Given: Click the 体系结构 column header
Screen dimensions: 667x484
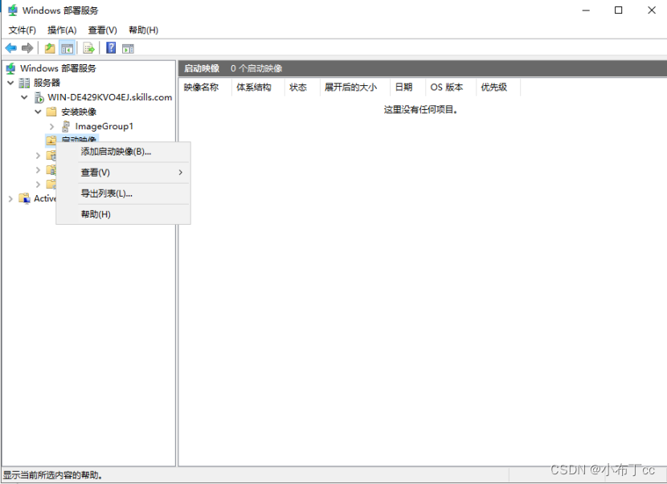Looking at the screenshot, I should click(x=258, y=87).
